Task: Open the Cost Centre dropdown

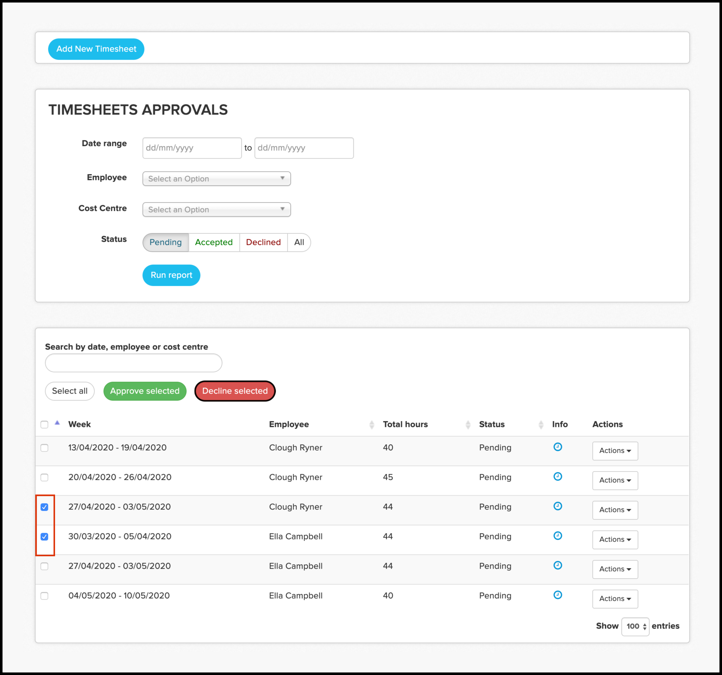Action: click(216, 209)
